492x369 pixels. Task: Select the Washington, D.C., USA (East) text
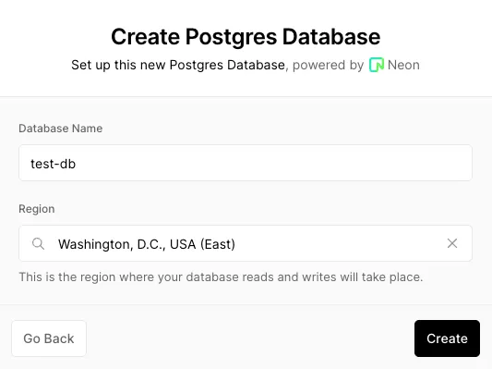(147, 244)
